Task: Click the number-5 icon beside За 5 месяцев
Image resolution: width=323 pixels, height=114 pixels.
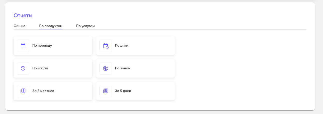Action: point(23,91)
